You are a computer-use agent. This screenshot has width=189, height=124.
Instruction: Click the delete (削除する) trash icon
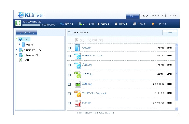[x=116, y=24]
